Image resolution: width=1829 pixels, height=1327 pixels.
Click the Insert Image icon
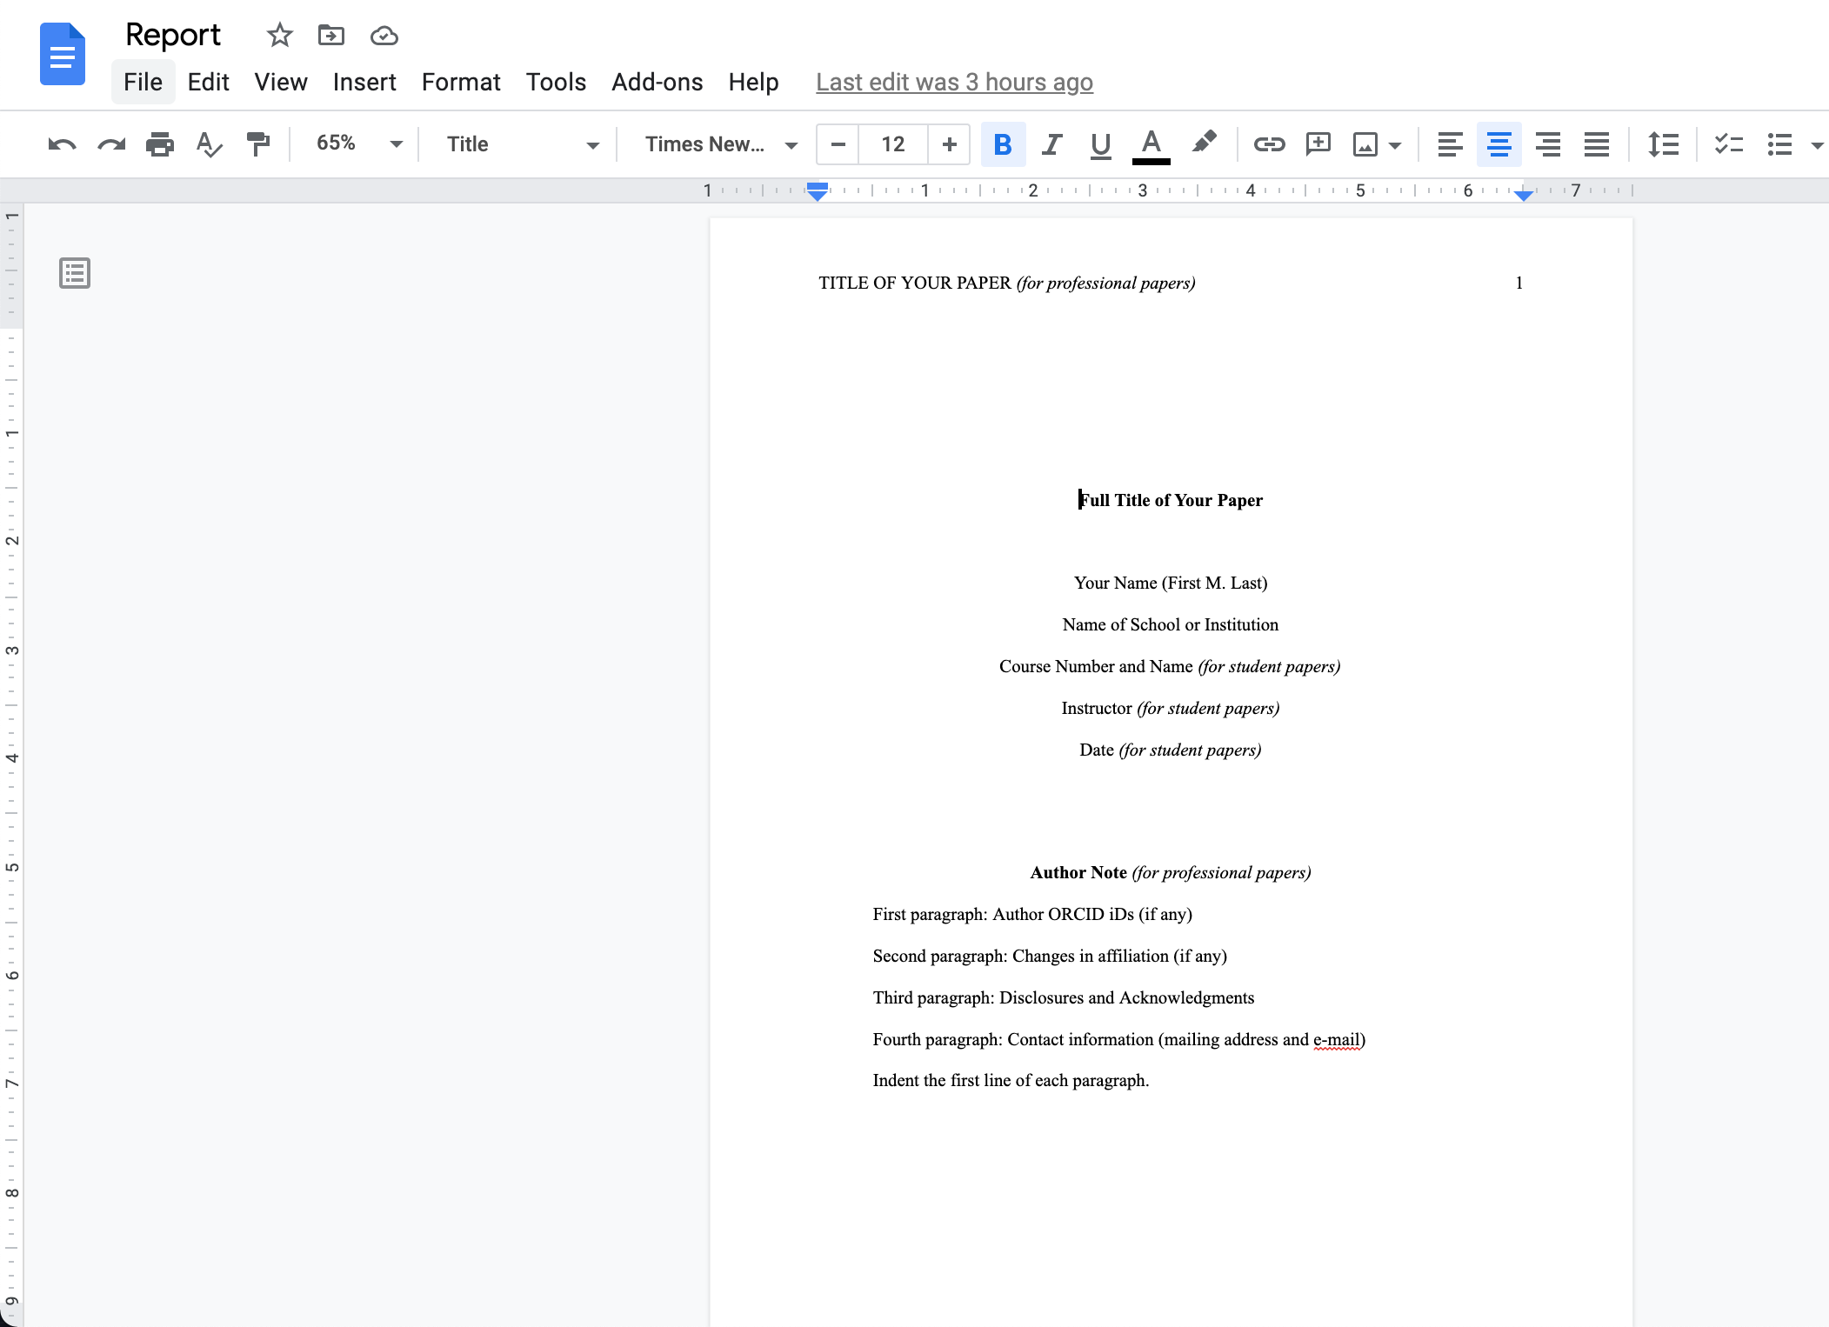[x=1360, y=143]
